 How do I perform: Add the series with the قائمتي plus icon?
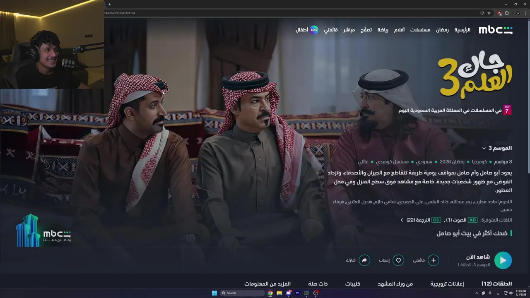click(x=434, y=260)
